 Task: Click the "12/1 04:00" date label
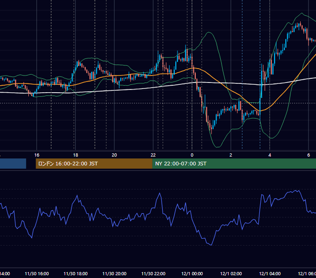(270, 273)
